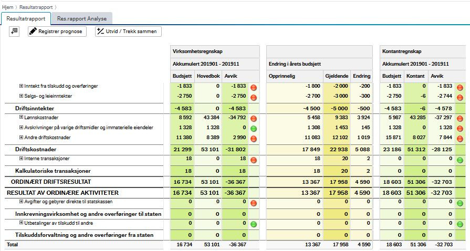This screenshot has width=470, height=251.
Task: Click red Kontantregnskap indicator for Salgs- og leieinntekter
Action: click(460, 98)
